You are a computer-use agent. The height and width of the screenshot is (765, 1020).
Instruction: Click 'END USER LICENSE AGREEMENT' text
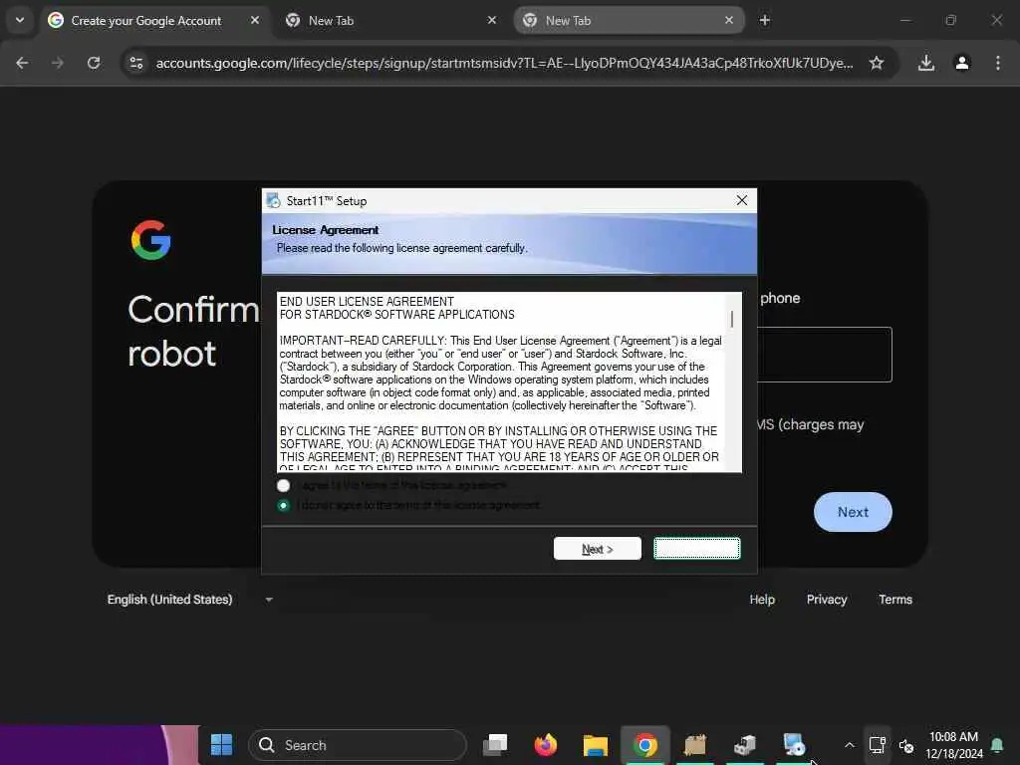(367, 301)
